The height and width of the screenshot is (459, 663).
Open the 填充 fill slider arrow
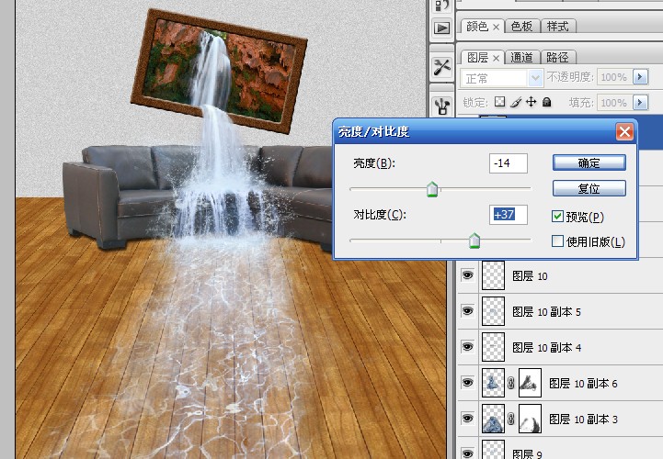(x=640, y=102)
